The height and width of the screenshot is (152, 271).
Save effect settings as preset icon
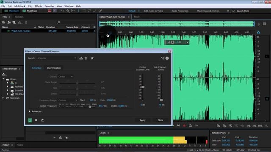[x=81, y=58]
